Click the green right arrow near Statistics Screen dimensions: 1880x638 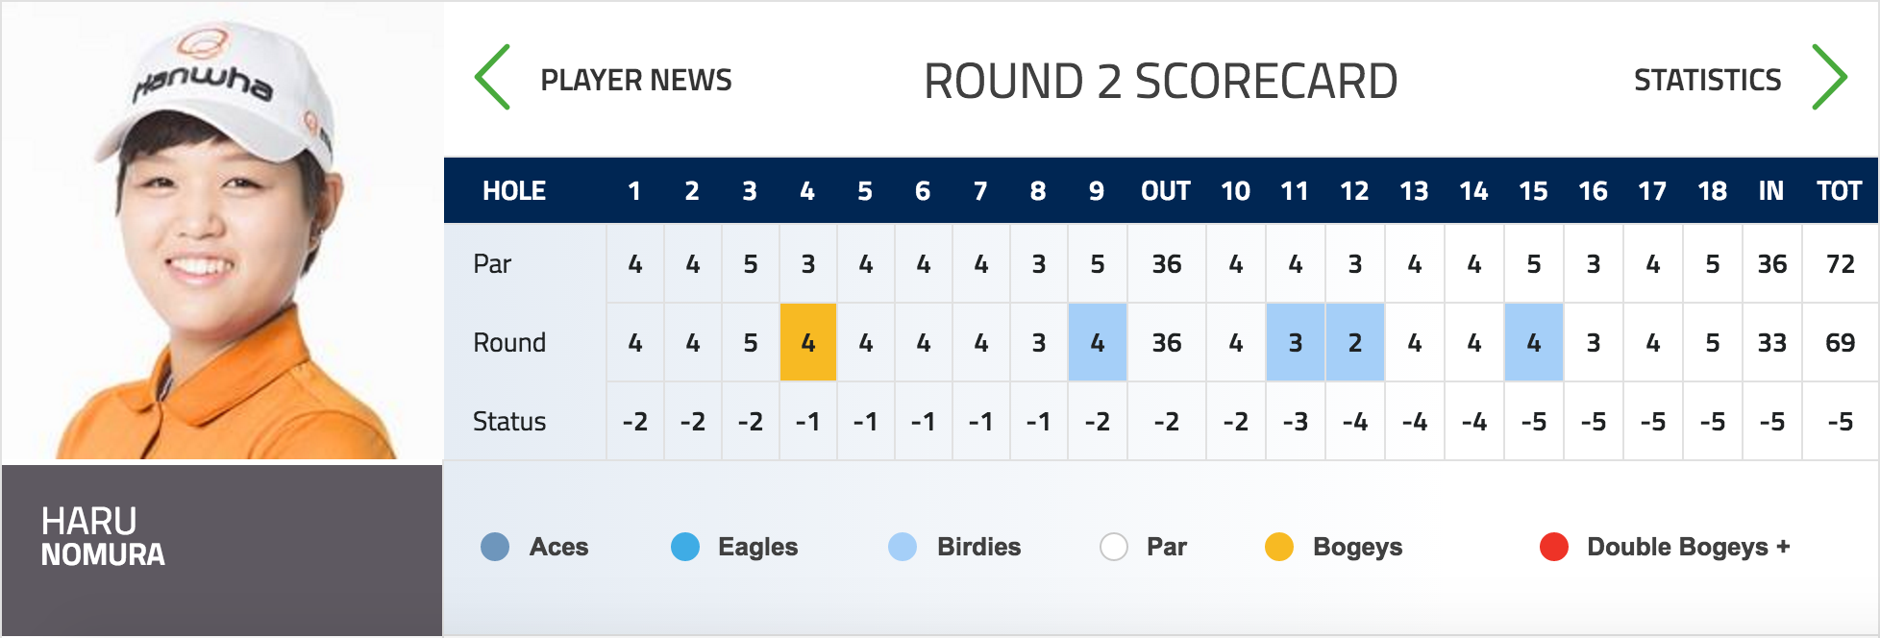click(1829, 77)
